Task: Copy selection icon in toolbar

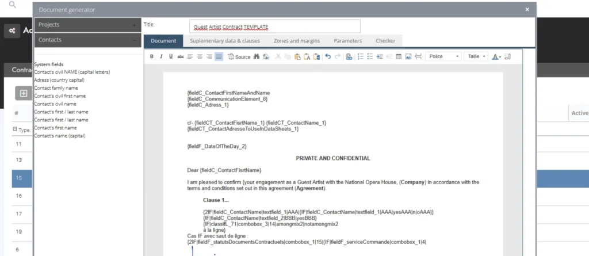Action: click(288, 57)
